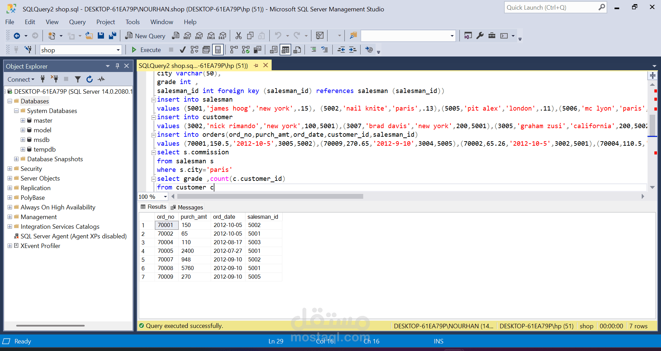Screen dimensions: 661x351
Task: Select SQL Server Agent tree item
Action: point(73,236)
